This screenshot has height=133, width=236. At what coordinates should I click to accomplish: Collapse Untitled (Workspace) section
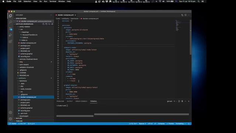coord(24,24)
